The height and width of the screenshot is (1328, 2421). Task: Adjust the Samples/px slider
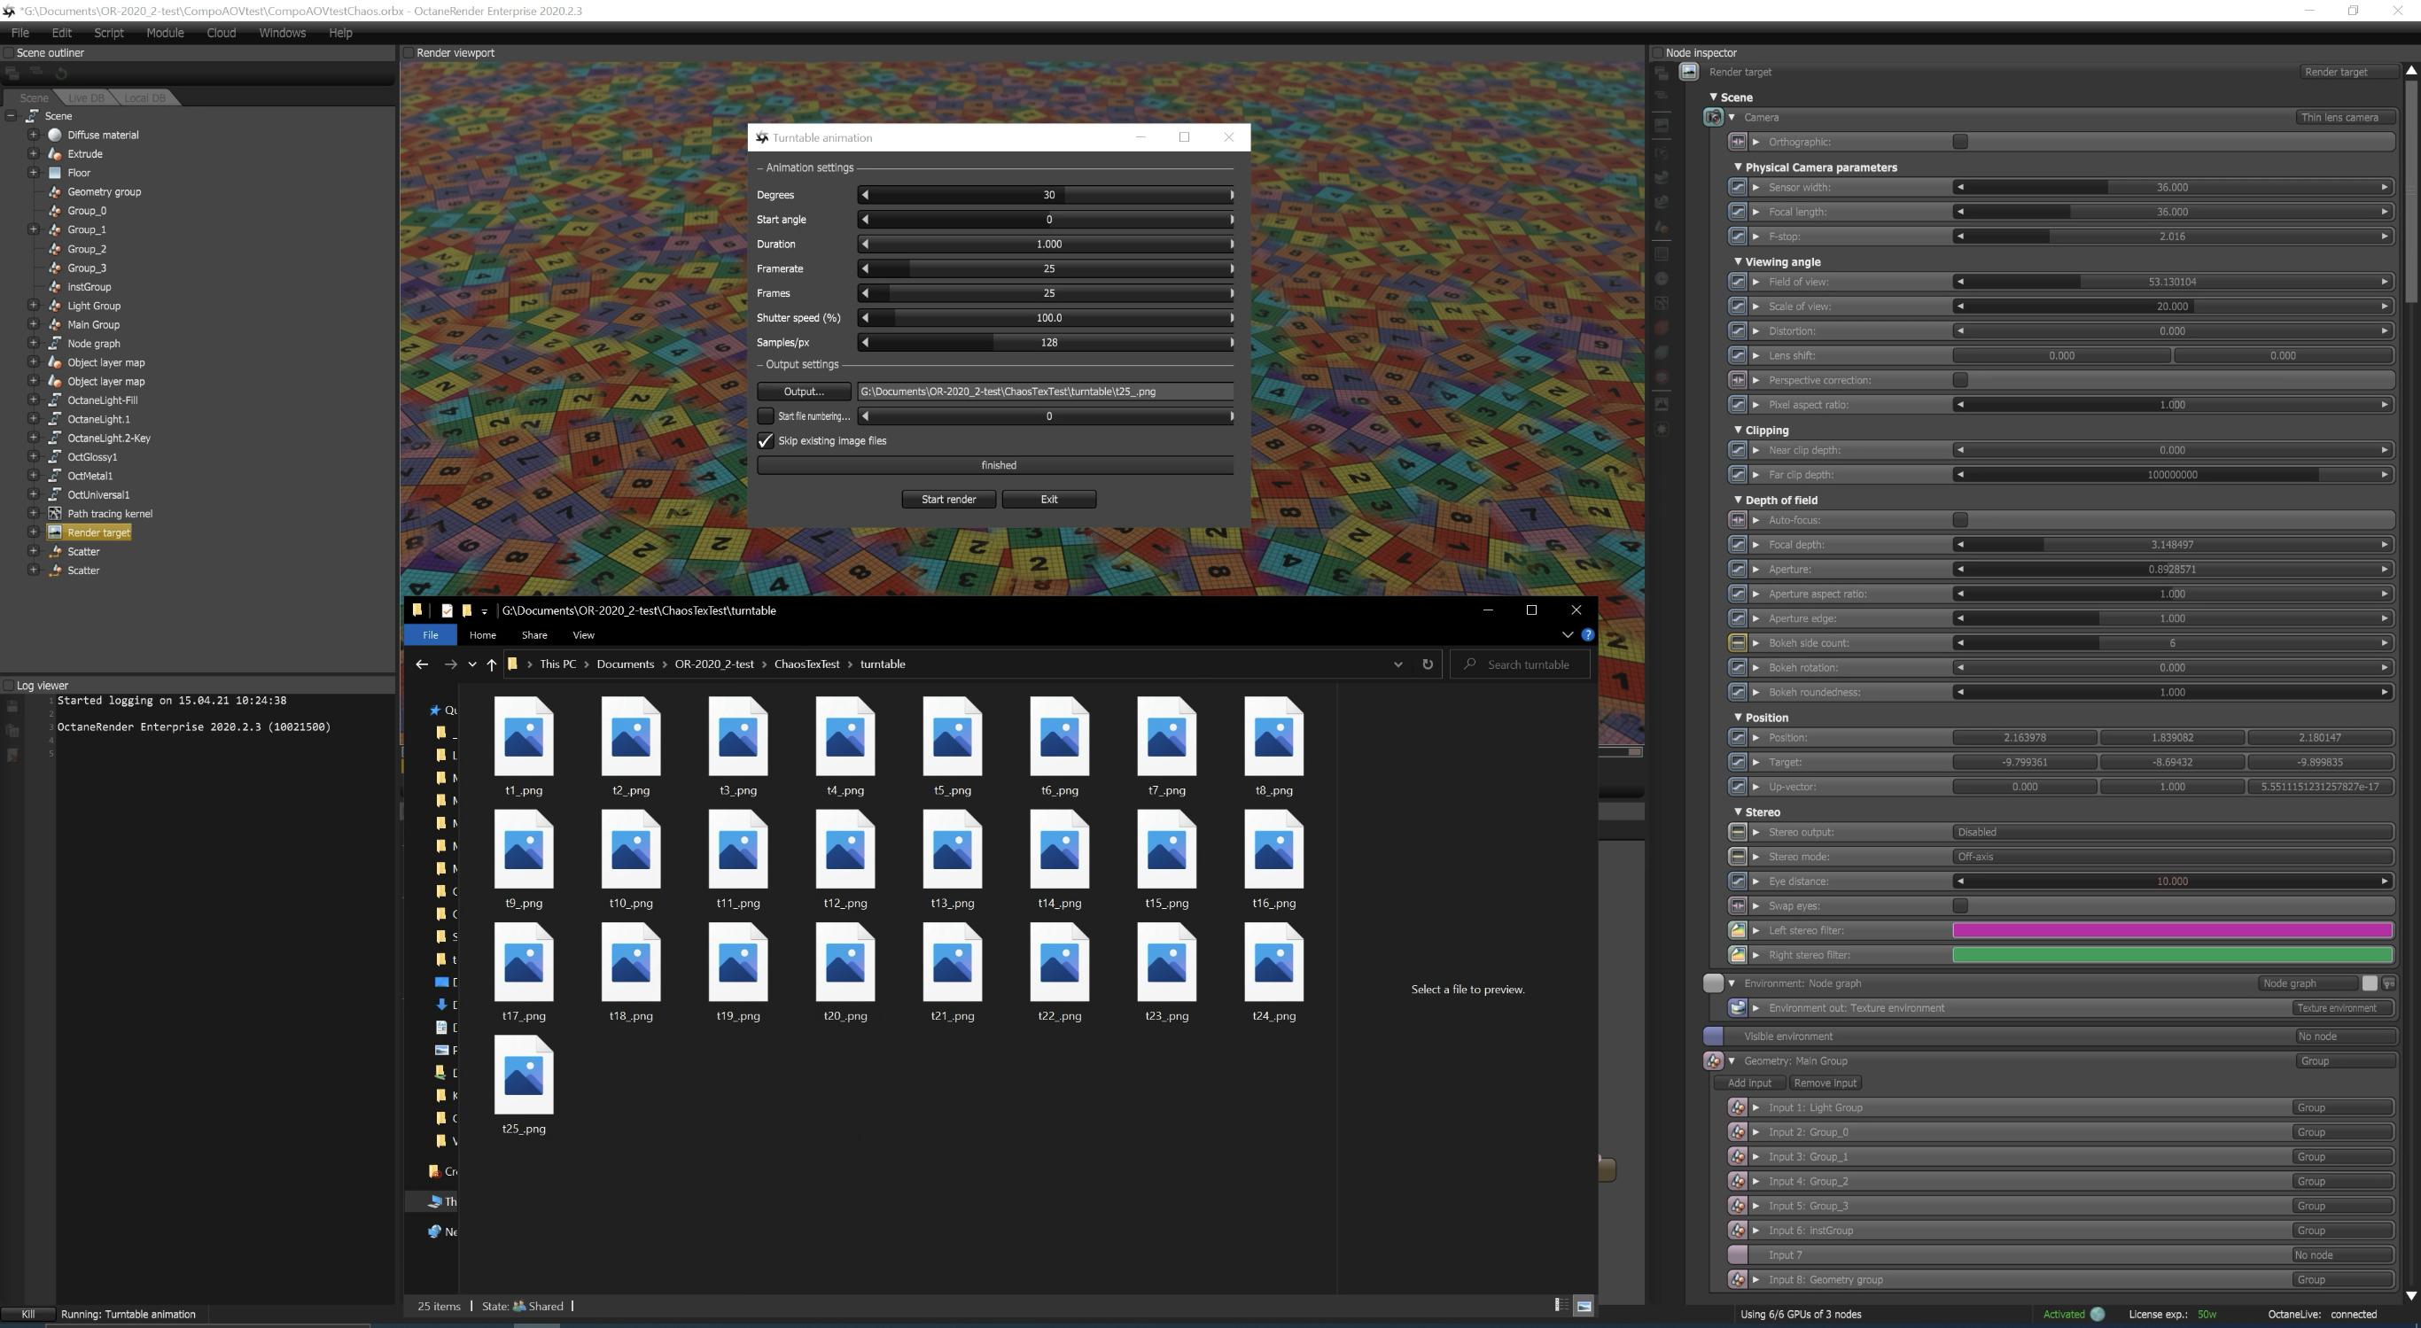point(1048,343)
